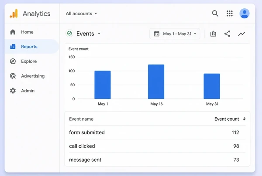Select Reports in the sidebar
The height and width of the screenshot is (176, 262).
point(32,47)
